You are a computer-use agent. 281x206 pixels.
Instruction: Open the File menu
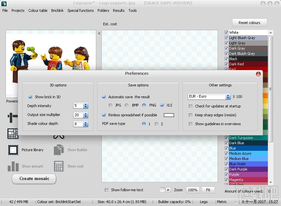[x=5, y=11]
